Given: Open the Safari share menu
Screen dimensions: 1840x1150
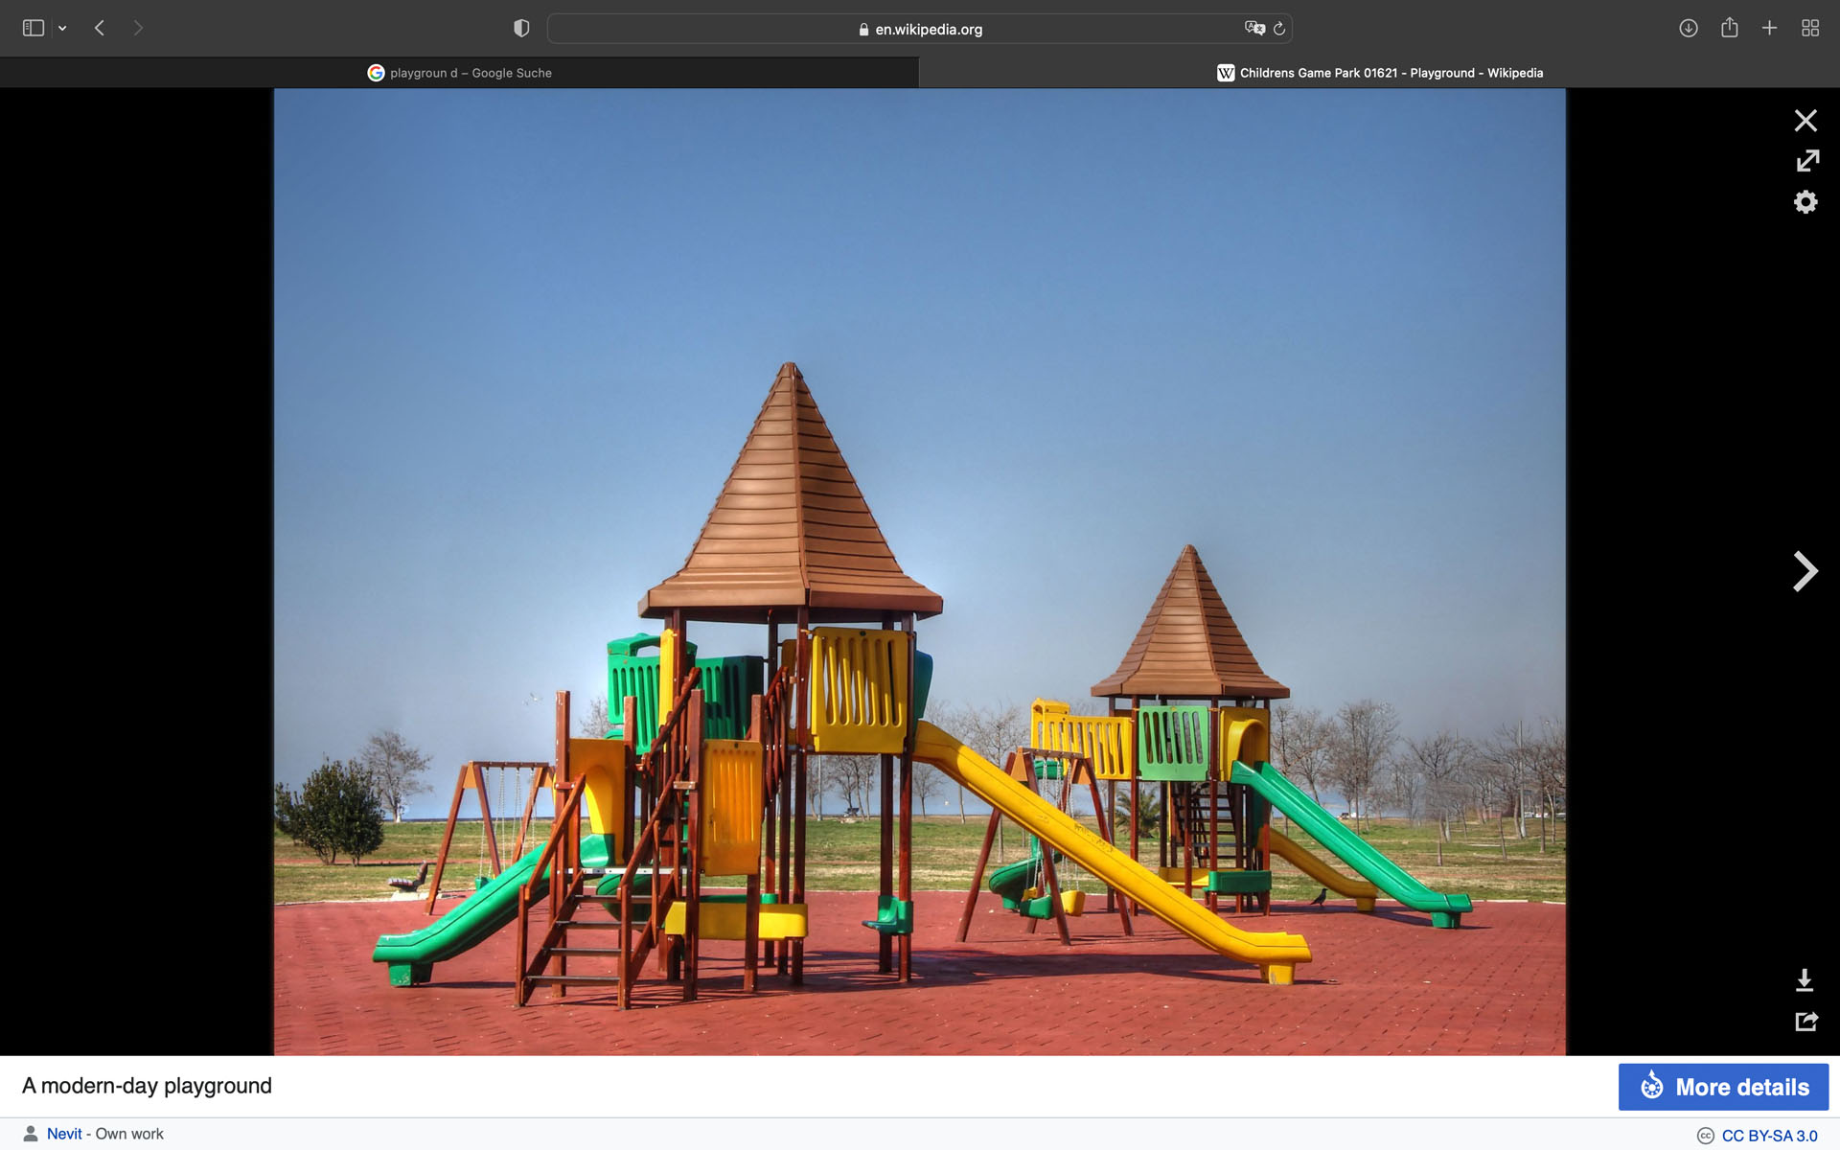Looking at the screenshot, I should click(1730, 28).
